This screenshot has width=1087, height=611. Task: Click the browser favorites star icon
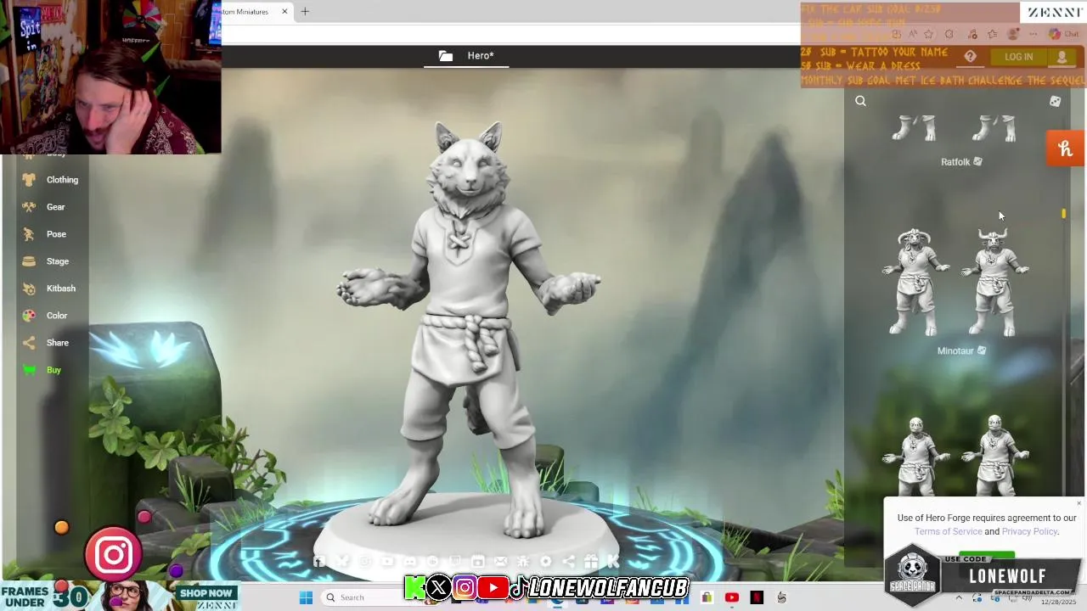(928, 34)
